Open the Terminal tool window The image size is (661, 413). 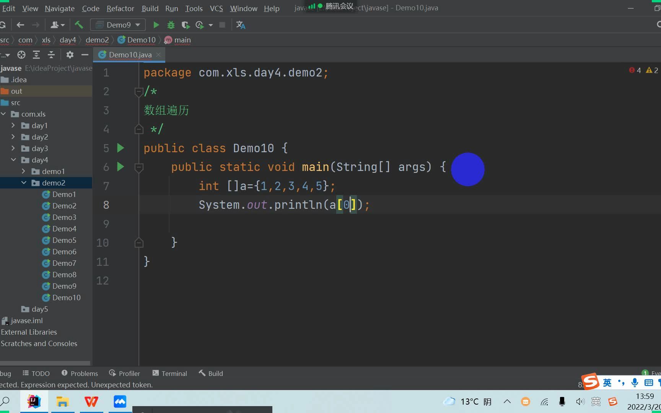(169, 373)
